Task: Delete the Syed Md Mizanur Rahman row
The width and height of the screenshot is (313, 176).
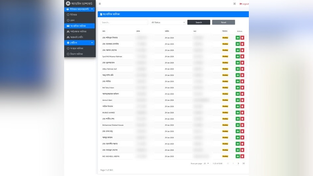Action: pyautogui.click(x=242, y=56)
